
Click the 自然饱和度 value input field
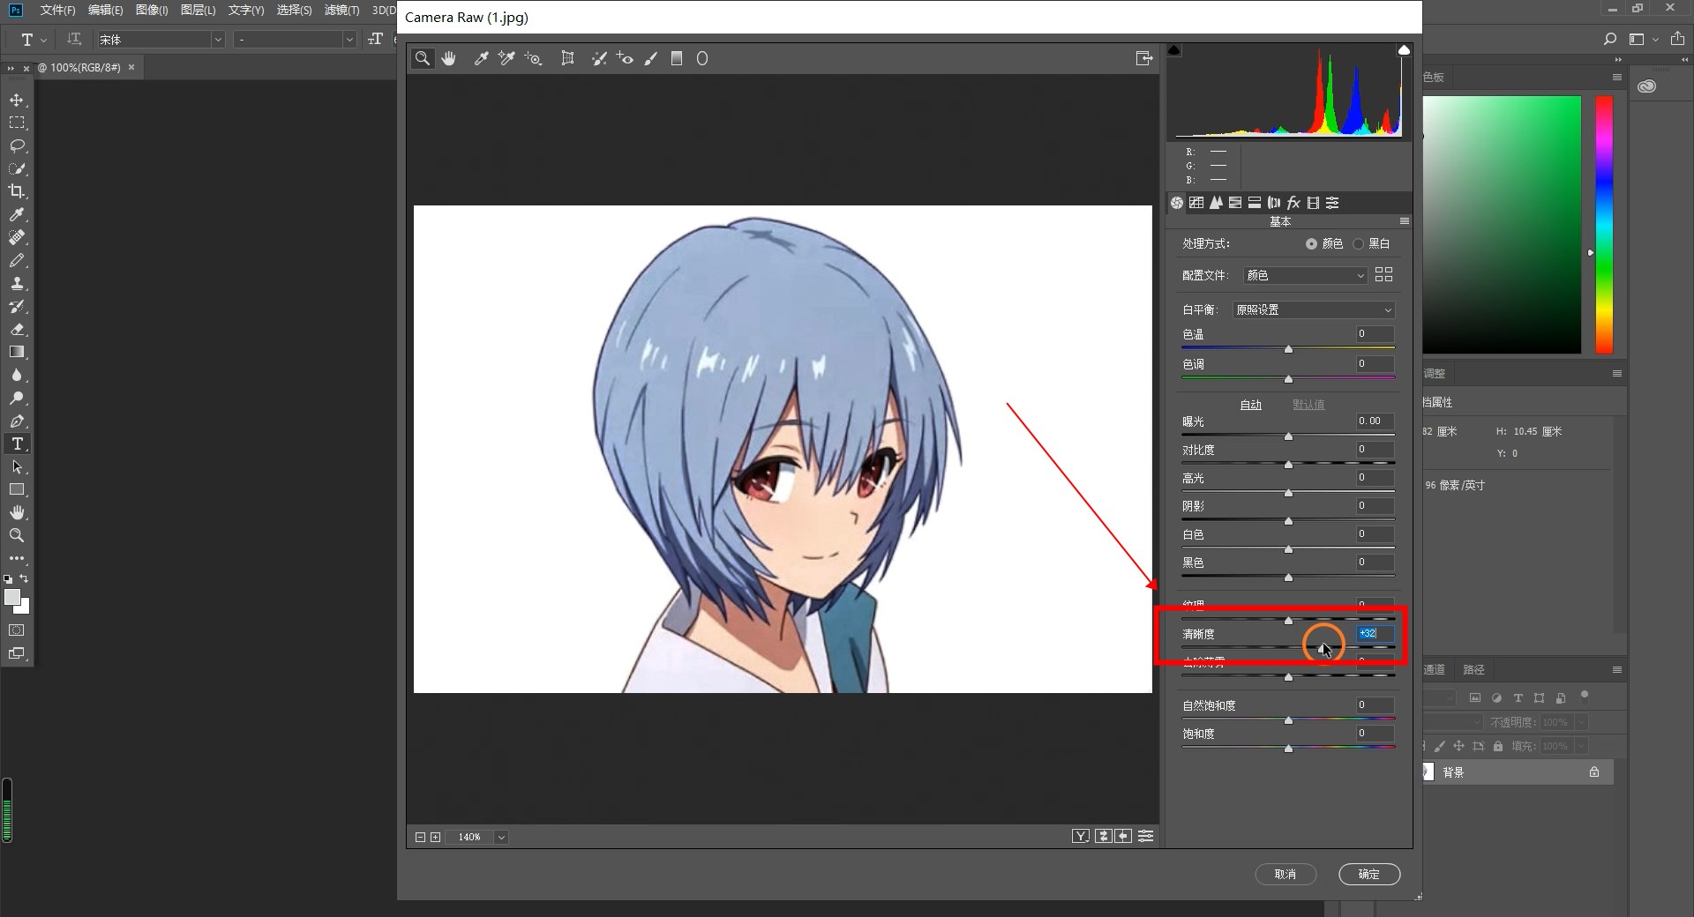1375,705
